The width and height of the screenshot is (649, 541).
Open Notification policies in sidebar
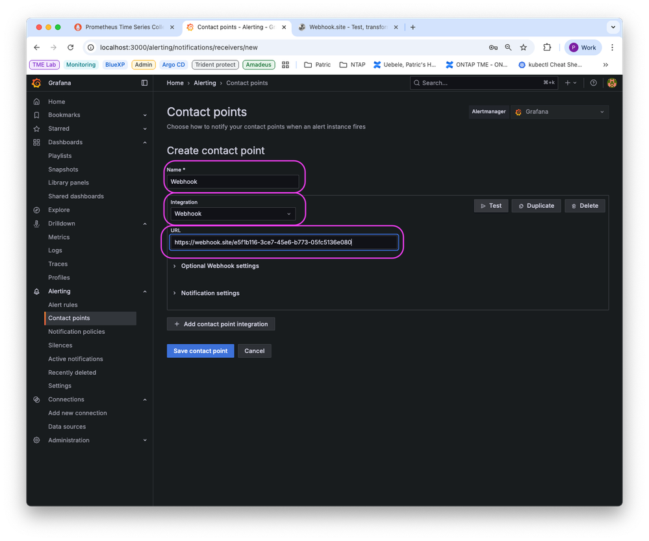pyautogui.click(x=76, y=332)
